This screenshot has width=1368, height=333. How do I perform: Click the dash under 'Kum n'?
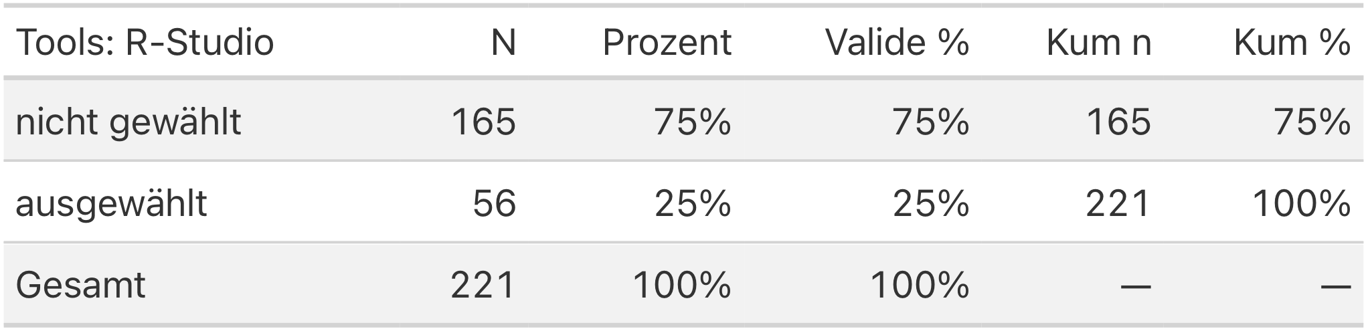[x=1136, y=286]
